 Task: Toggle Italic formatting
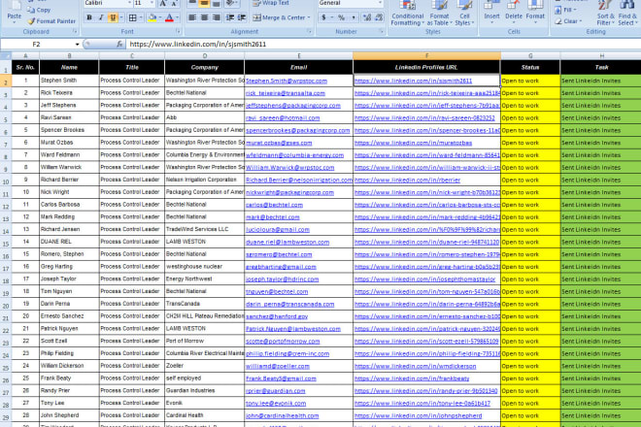click(x=101, y=17)
